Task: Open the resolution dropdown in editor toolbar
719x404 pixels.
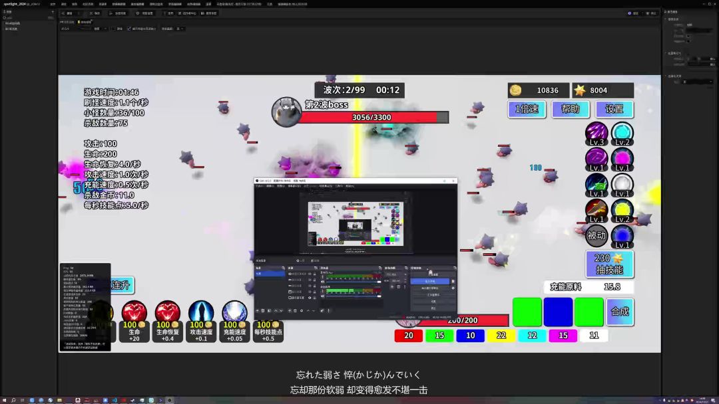Action: tap(100, 29)
